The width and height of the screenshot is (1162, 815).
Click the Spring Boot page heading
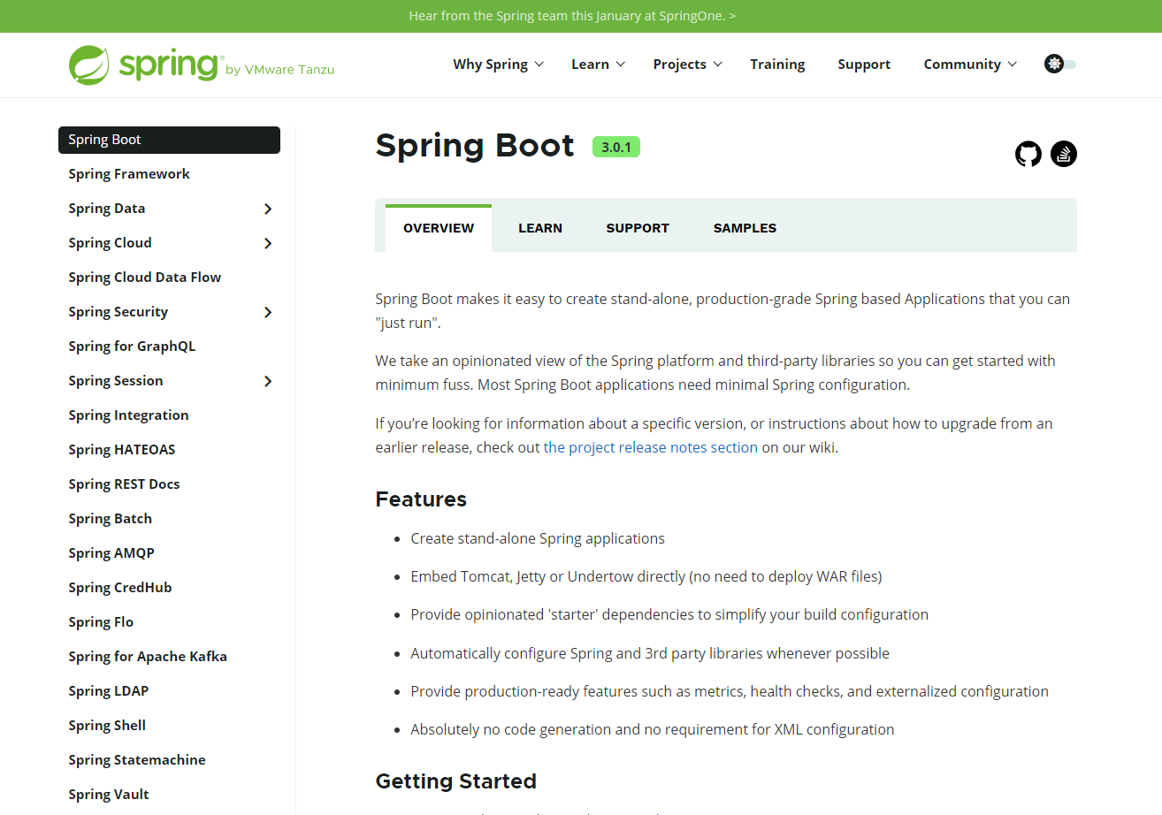[475, 146]
